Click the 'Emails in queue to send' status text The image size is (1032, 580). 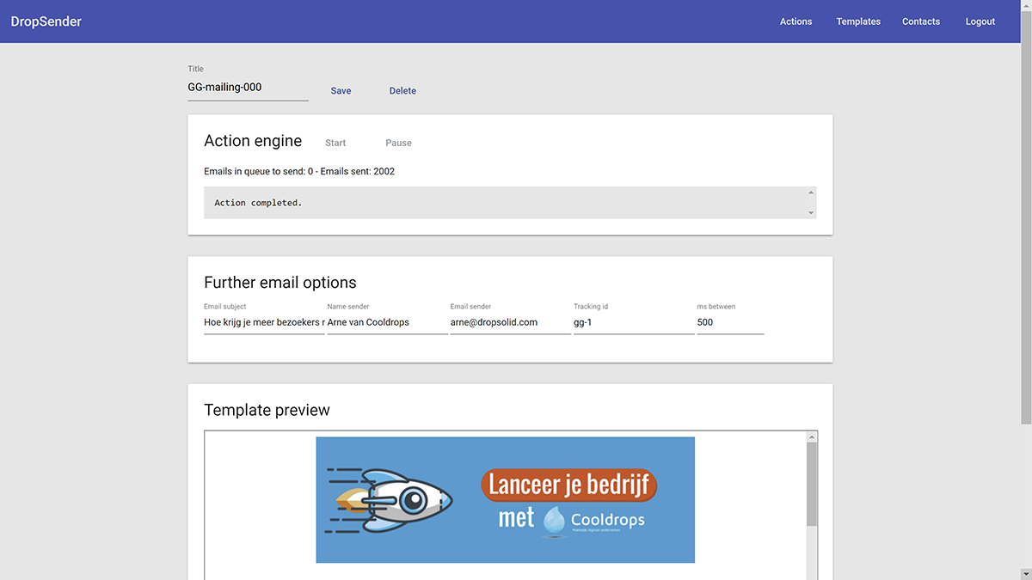click(299, 171)
